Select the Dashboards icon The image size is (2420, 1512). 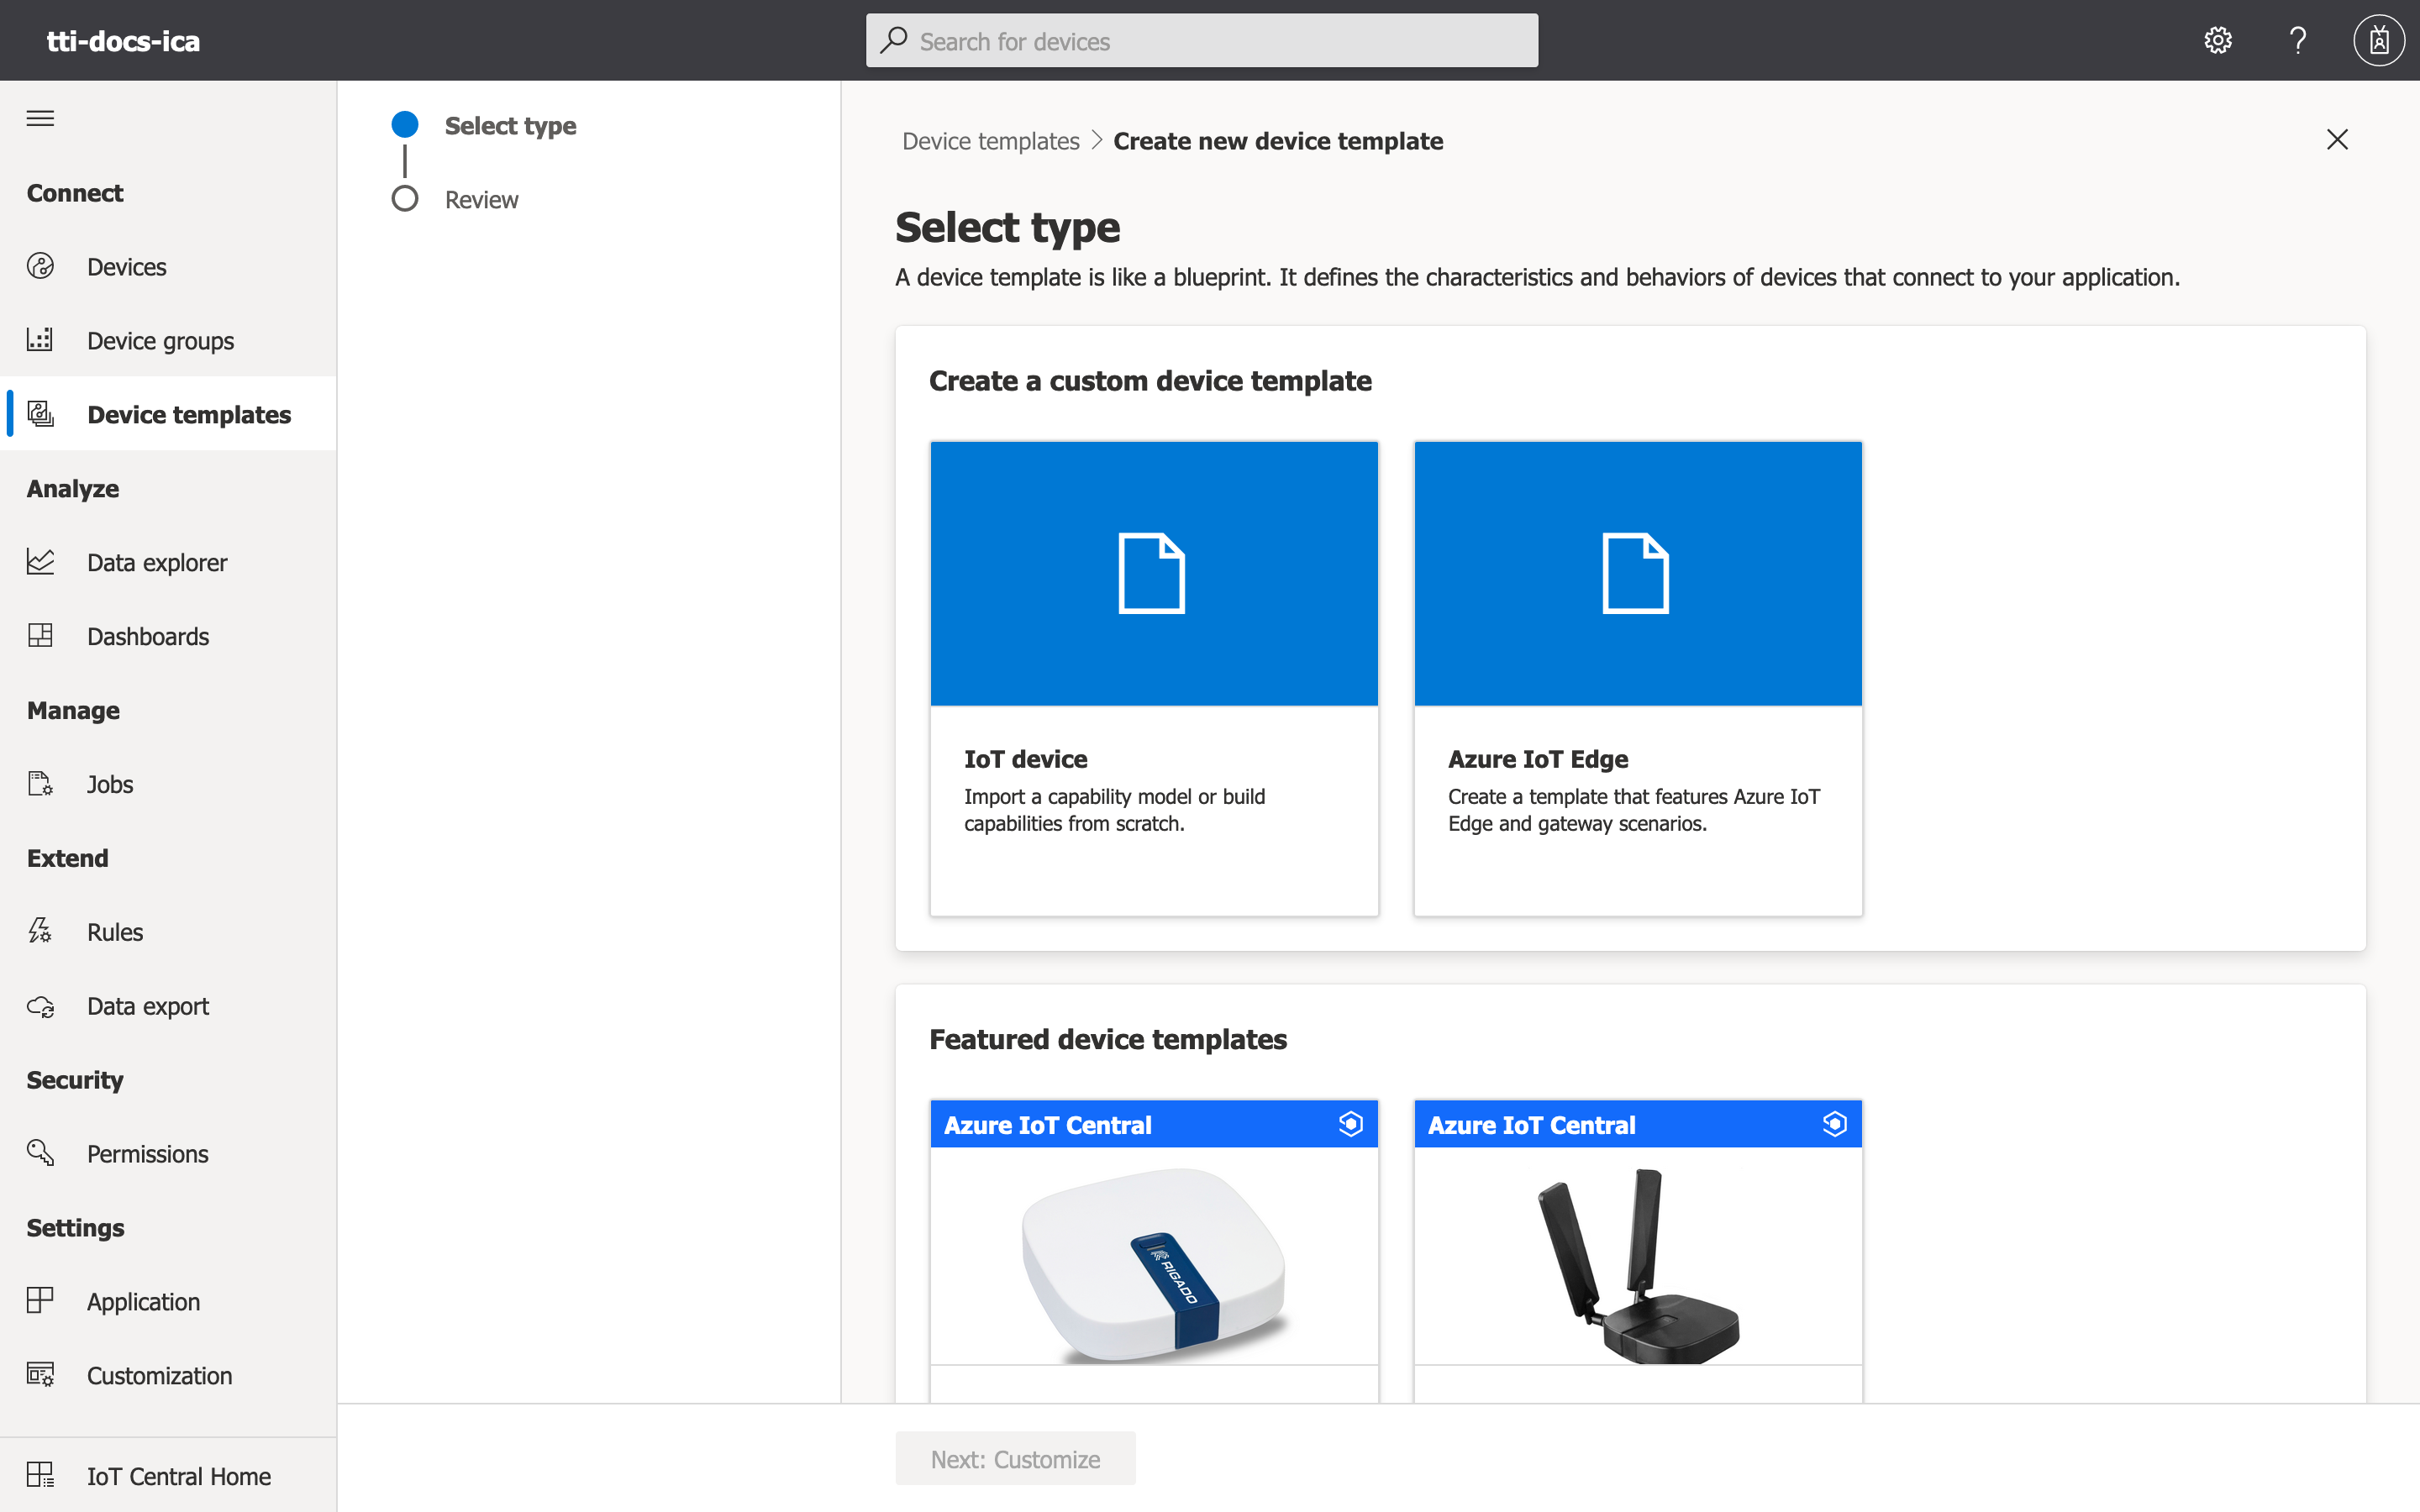click(x=40, y=635)
